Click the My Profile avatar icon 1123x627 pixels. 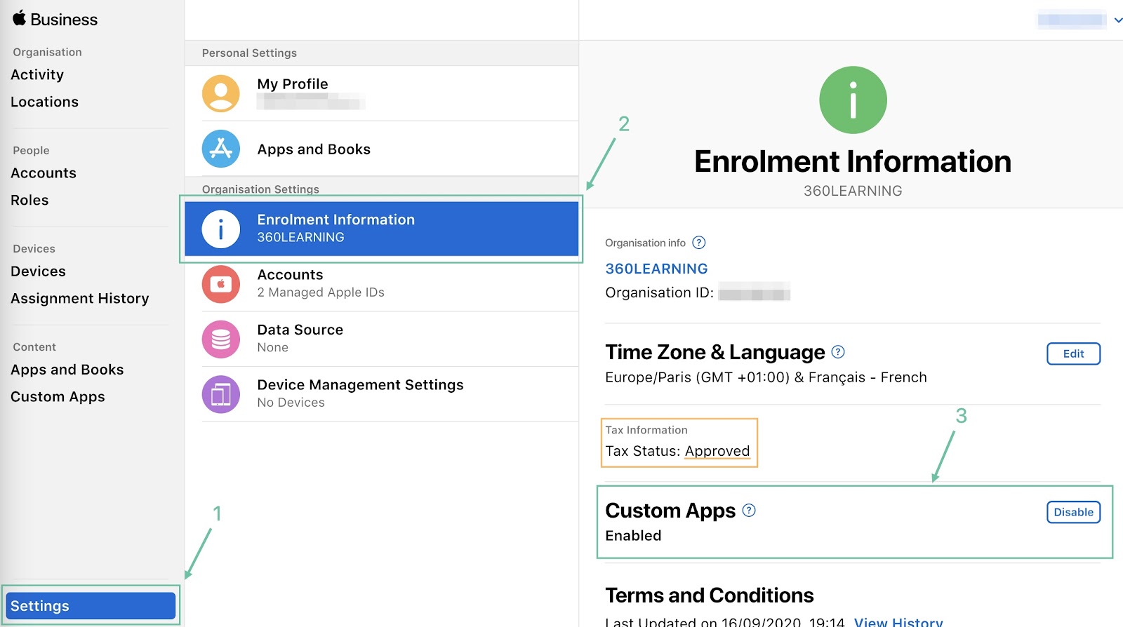tap(221, 93)
